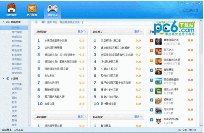204x133 pixels.
Task: Open 冲锋兄弟英文版 rank 4 entry
Action: pos(109,62)
